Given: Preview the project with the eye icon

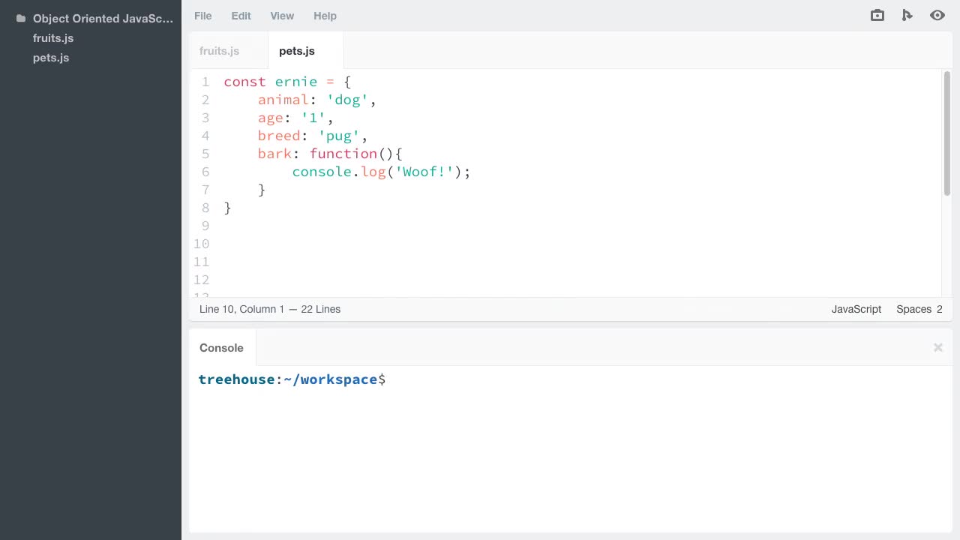Looking at the screenshot, I should (937, 15).
